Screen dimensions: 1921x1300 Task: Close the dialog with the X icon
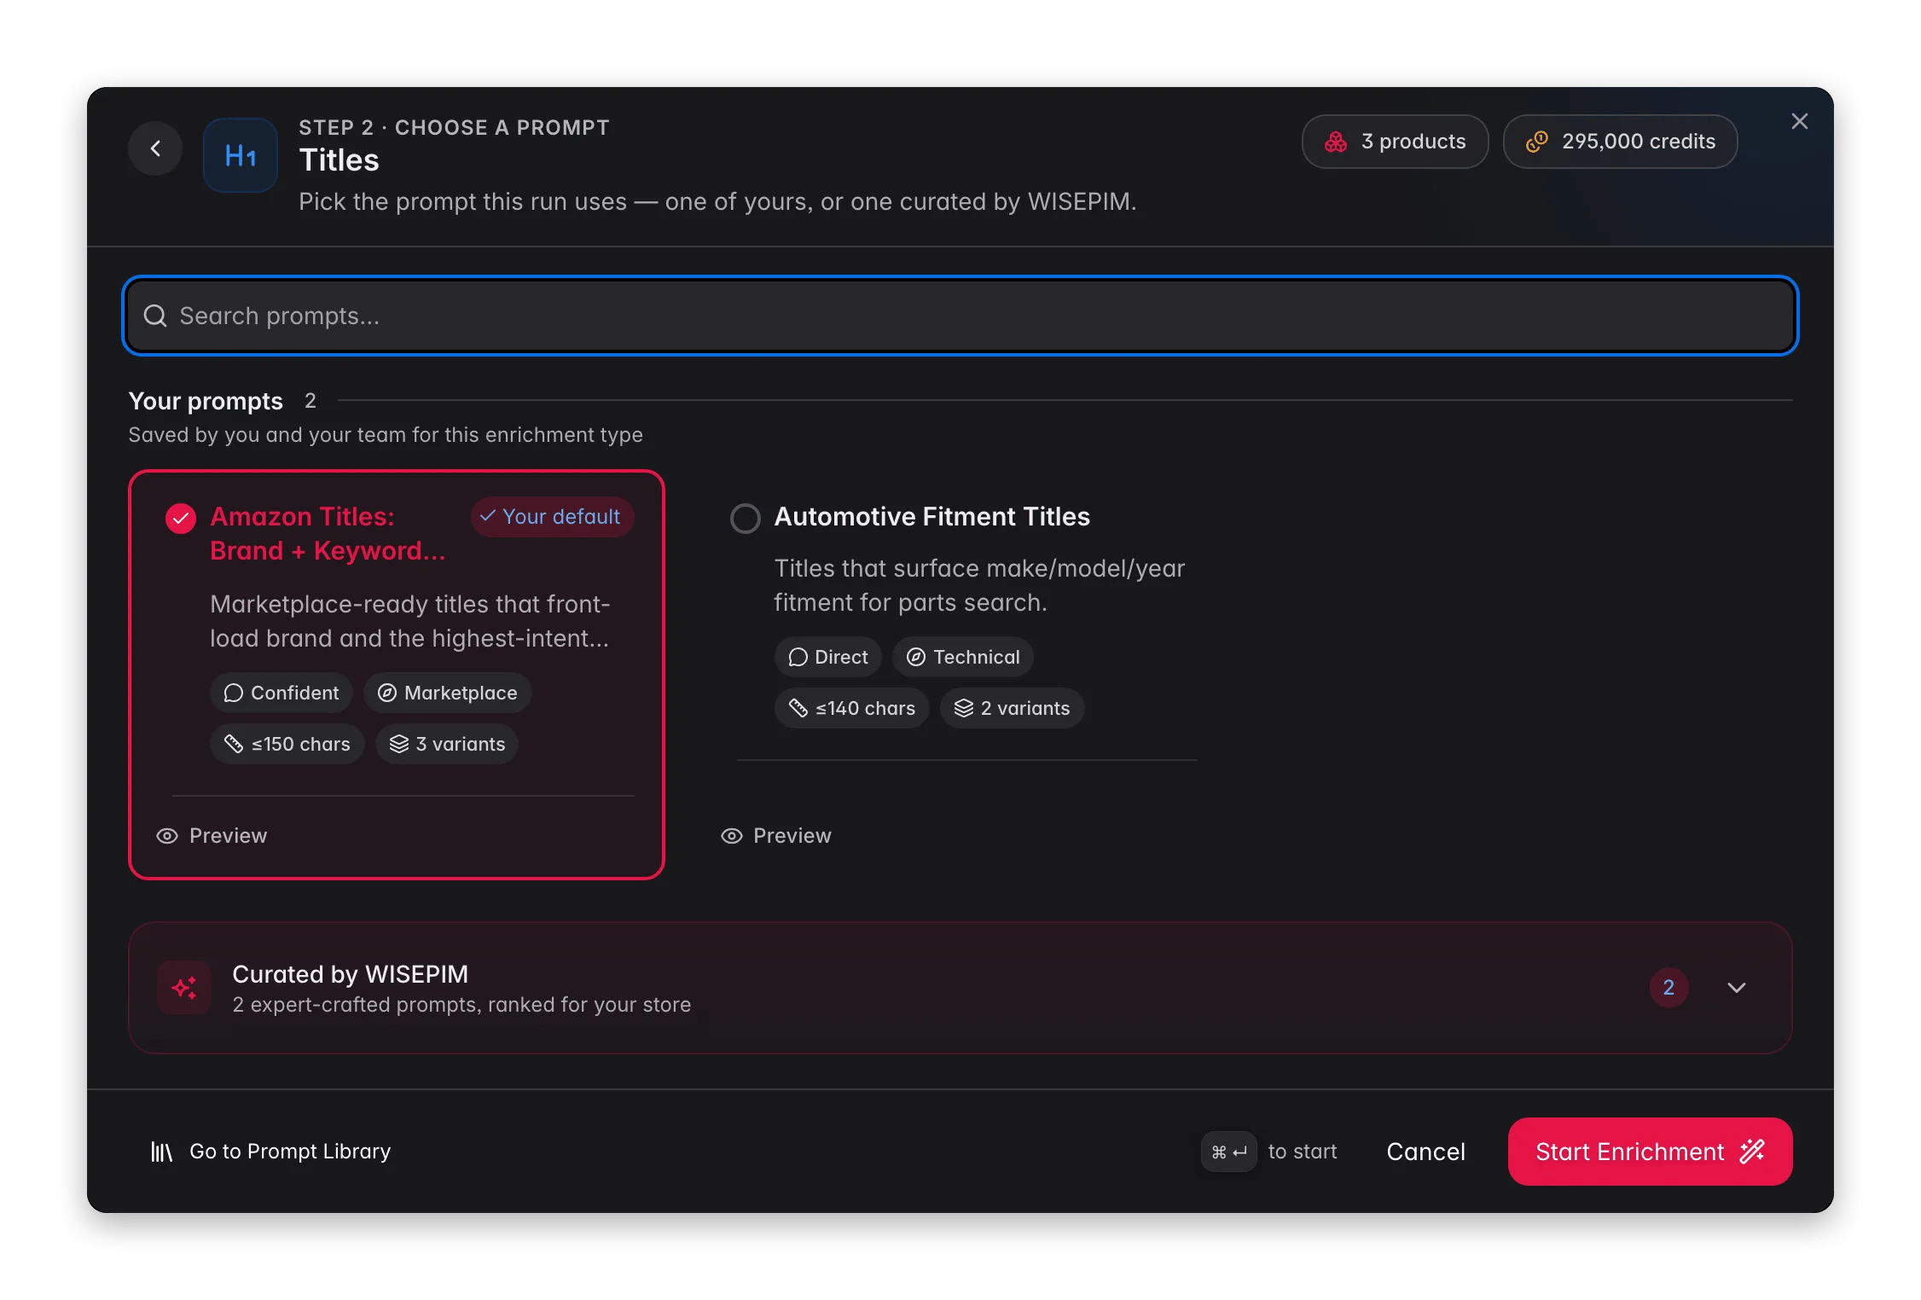coord(1800,121)
